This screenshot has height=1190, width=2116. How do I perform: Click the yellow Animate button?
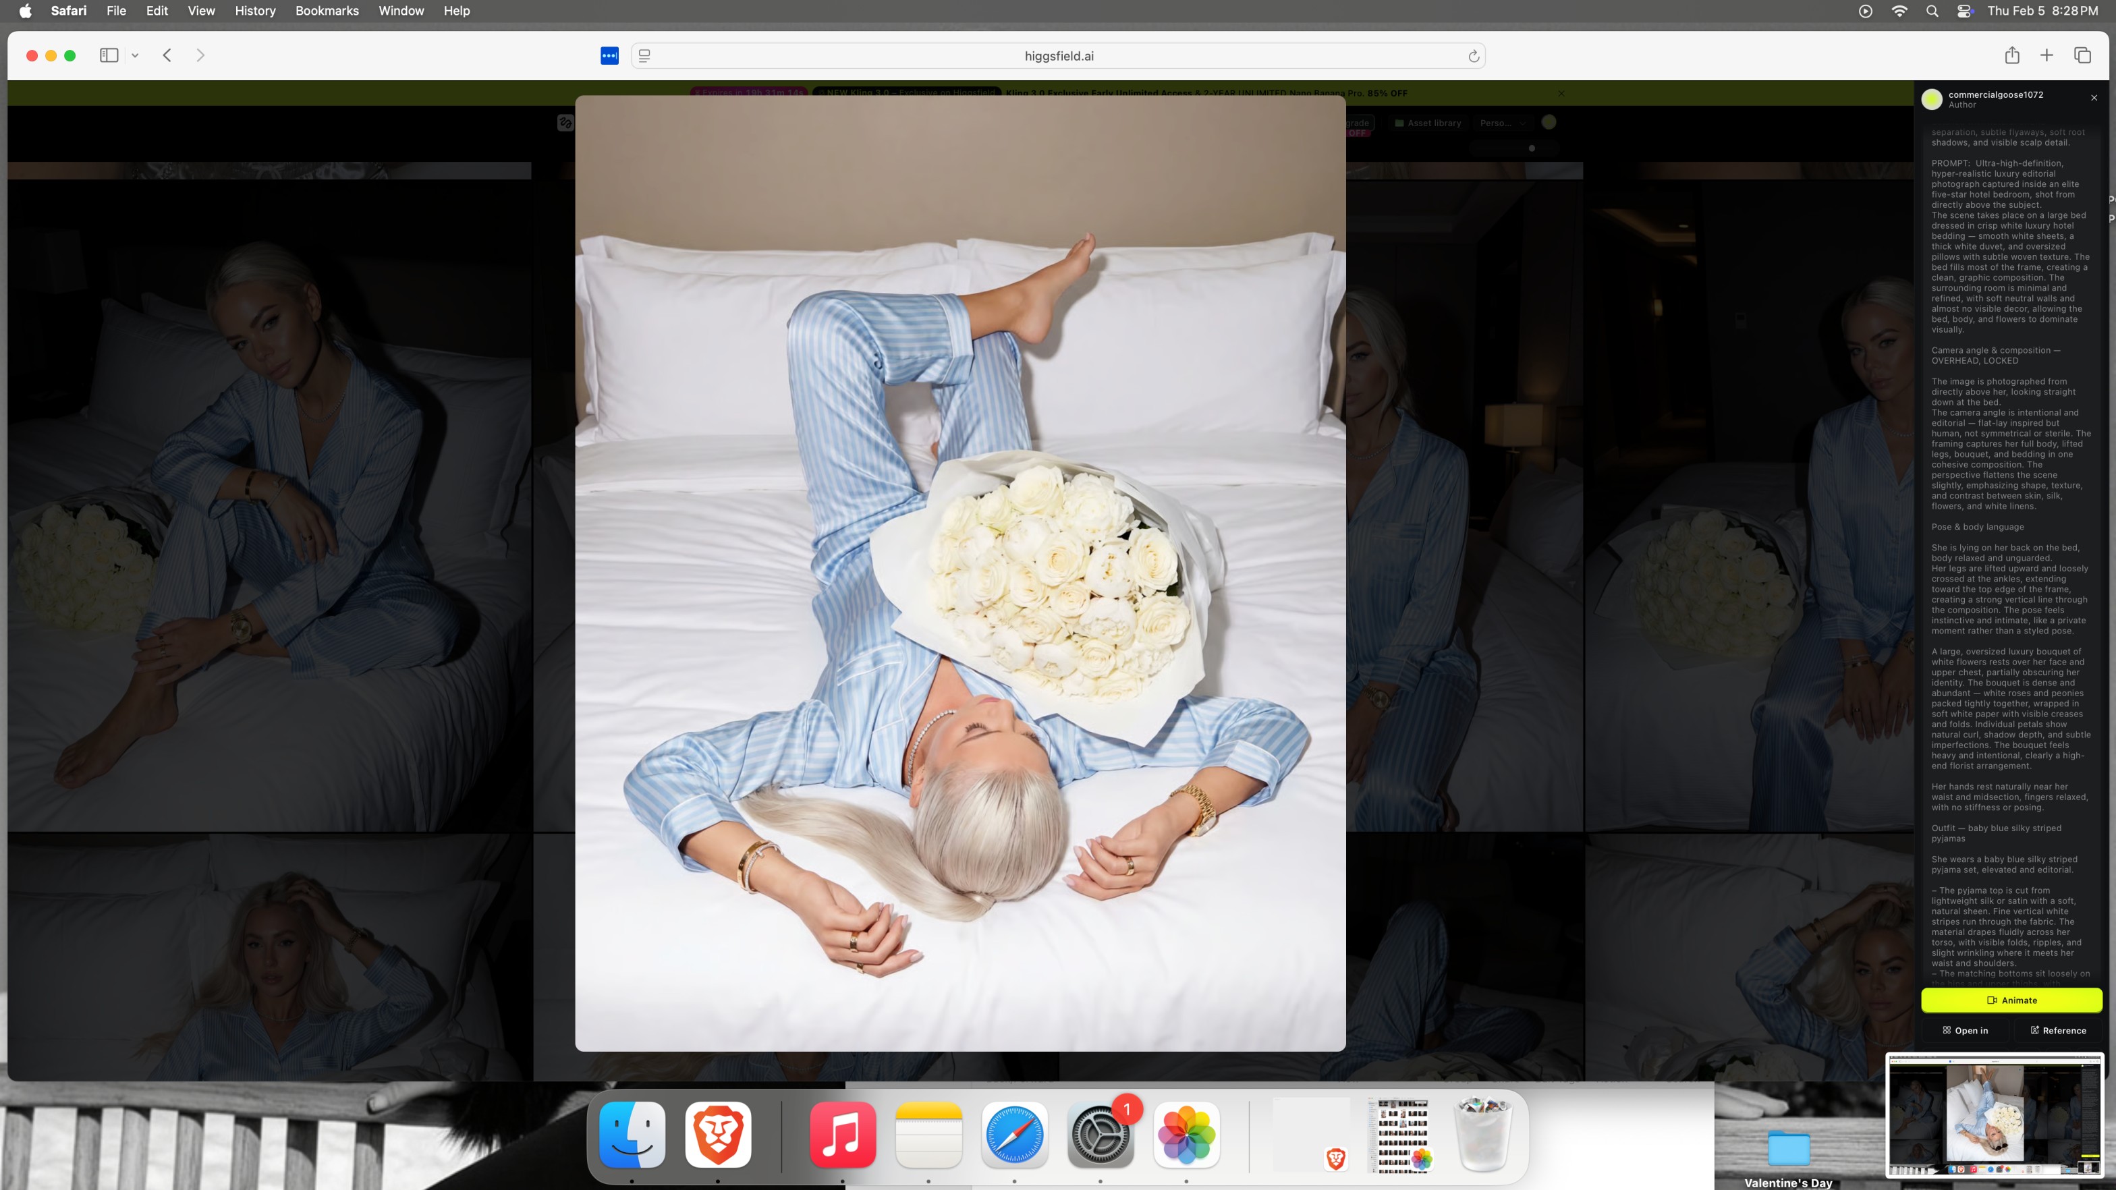coord(2011,1000)
